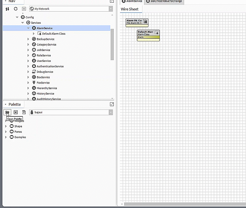Maximize the Palette side bar
This screenshot has width=246, height=208.
pyautogui.click(x=112, y=104)
